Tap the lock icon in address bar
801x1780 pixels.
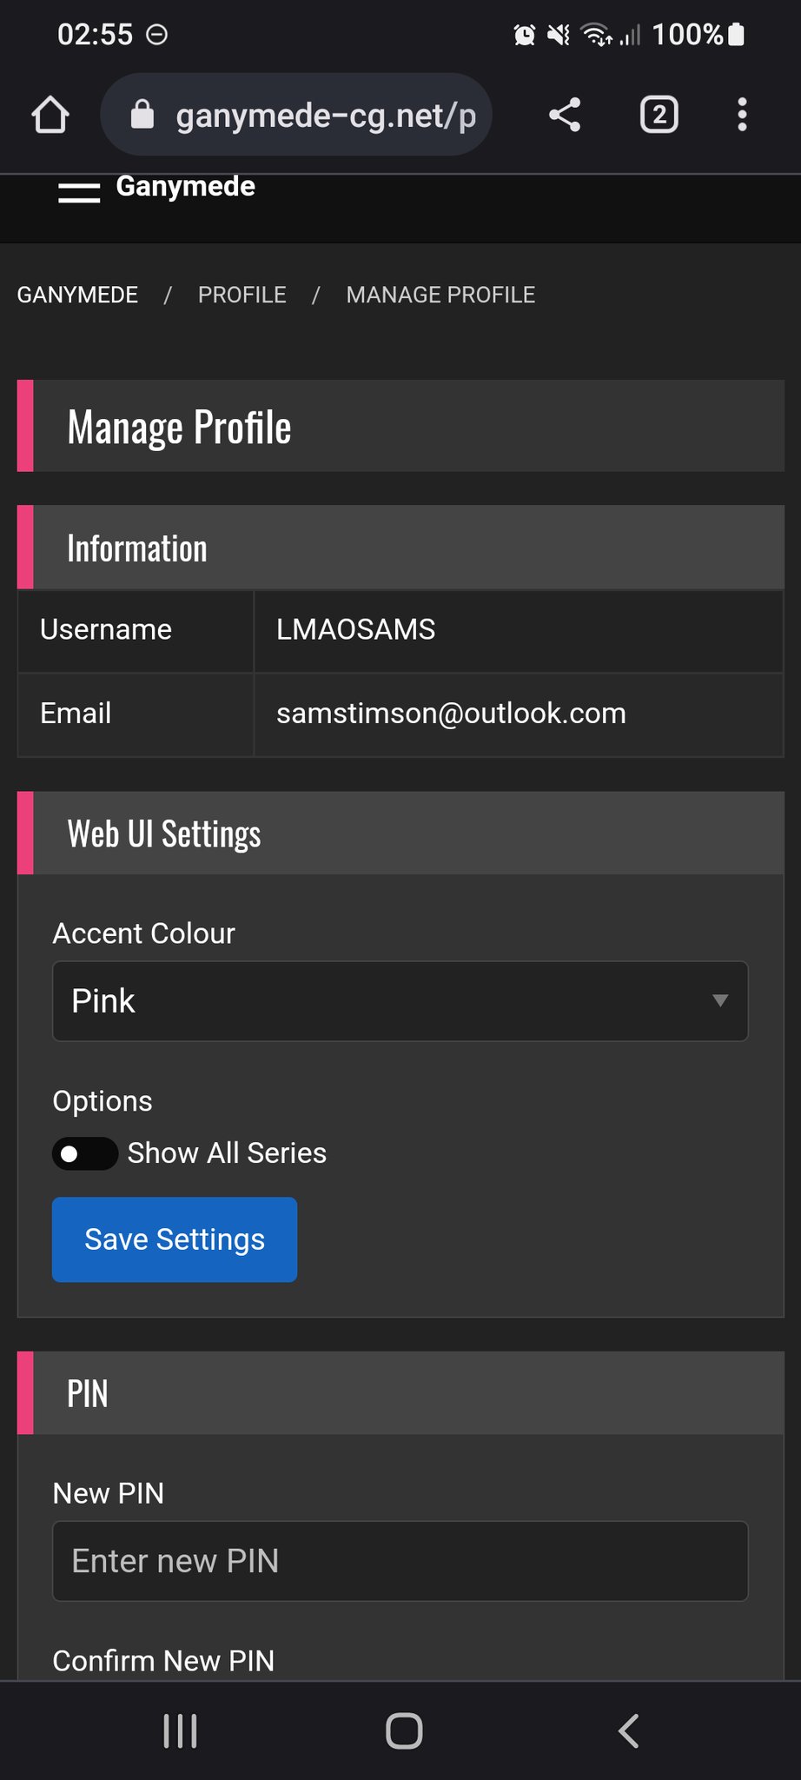click(142, 115)
